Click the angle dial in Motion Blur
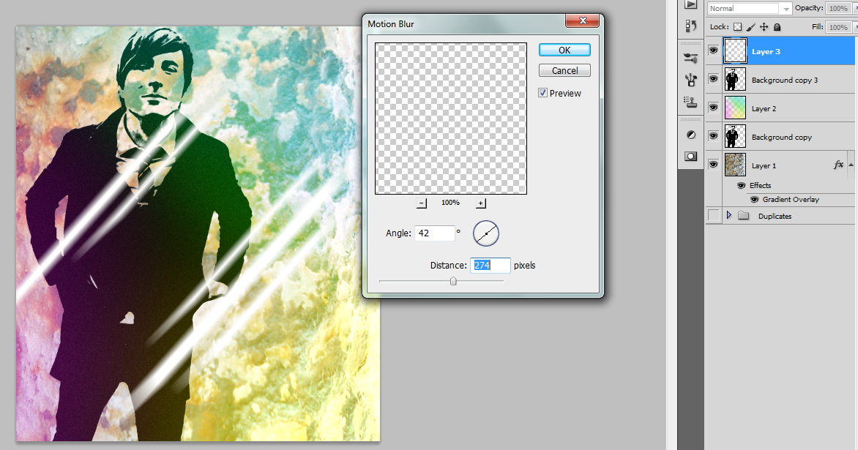Image resolution: width=858 pixels, height=450 pixels. 486,233
